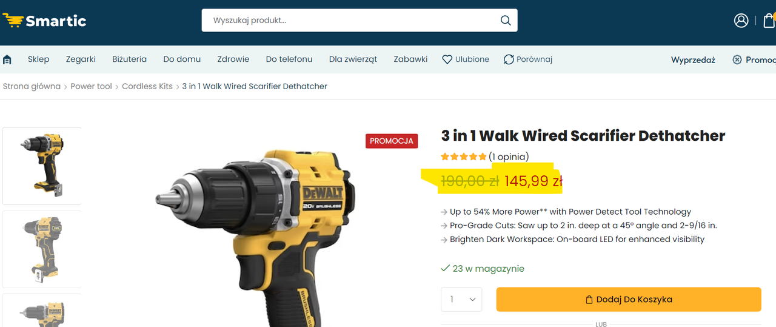
Task: Click the Smartic cart logo
Action: (x=44, y=21)
